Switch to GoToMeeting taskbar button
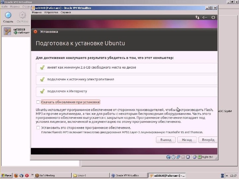The height and width of the screenshot is (179, 239). pos(53,175)
